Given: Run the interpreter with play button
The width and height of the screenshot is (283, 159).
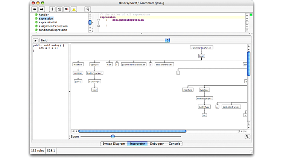Looking at the screenshot, I should [x=35, y=40].
